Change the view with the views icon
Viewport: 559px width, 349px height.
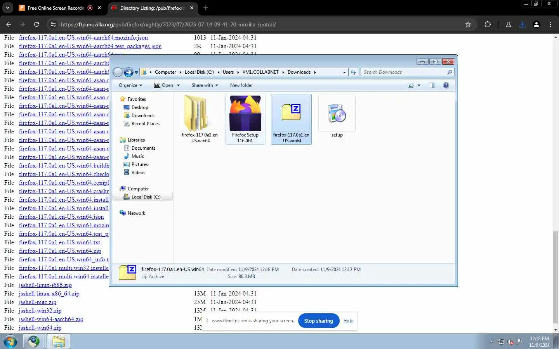[411, 85]
